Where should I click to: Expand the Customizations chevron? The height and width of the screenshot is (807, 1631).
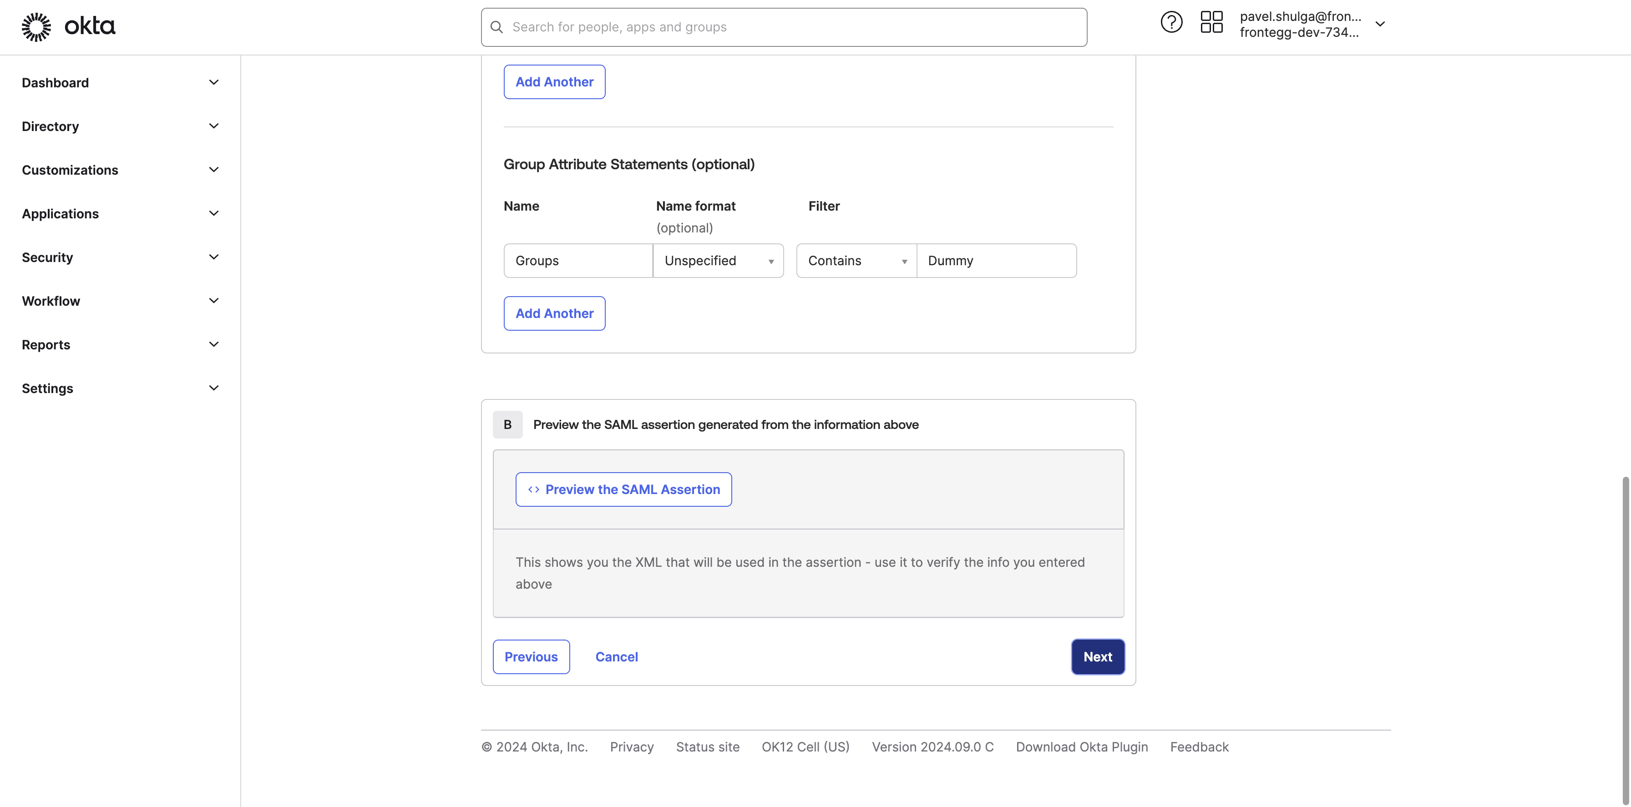[x=214, y=170]
